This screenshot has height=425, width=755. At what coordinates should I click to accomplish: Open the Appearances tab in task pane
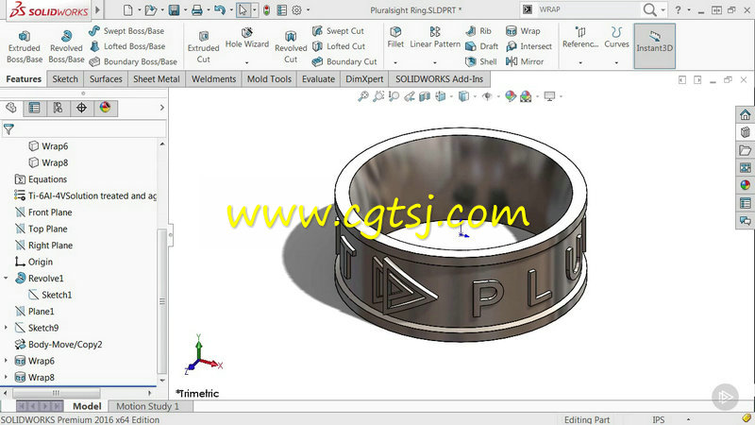click(745, 185)
